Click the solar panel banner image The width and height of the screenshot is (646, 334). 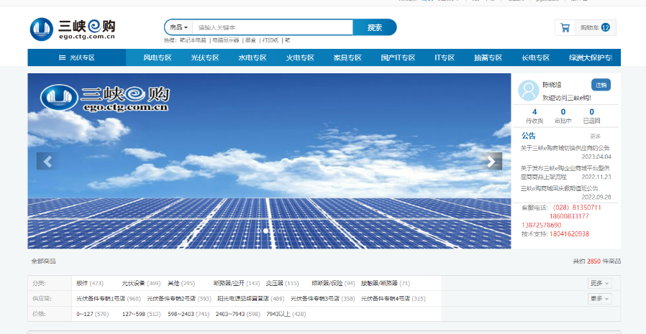coord(269,161)
